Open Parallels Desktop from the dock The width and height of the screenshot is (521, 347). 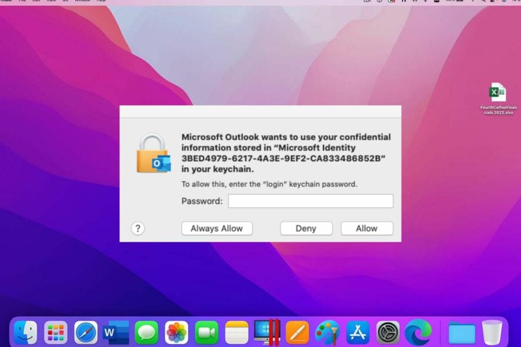267,332
